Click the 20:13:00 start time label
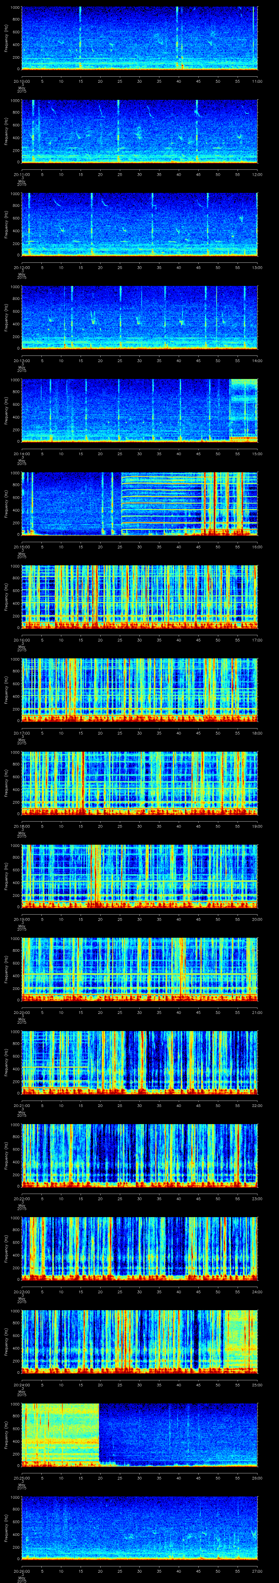 point(22,360)
